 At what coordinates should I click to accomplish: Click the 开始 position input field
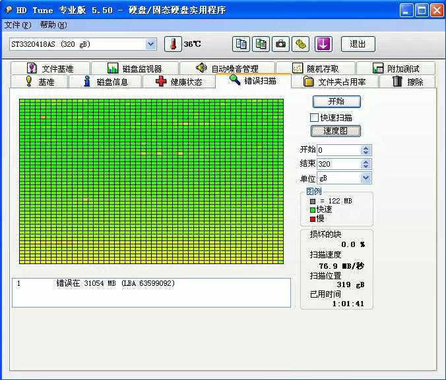click(338, 150)
